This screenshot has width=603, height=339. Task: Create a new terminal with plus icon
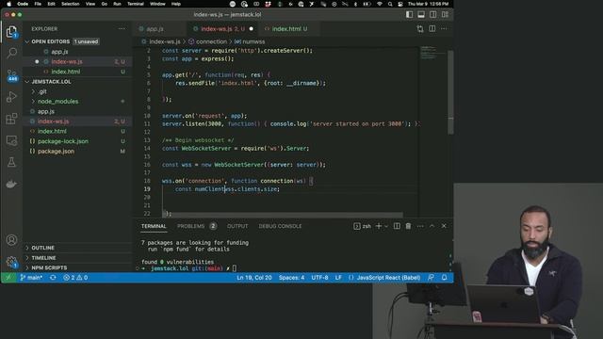379,226
